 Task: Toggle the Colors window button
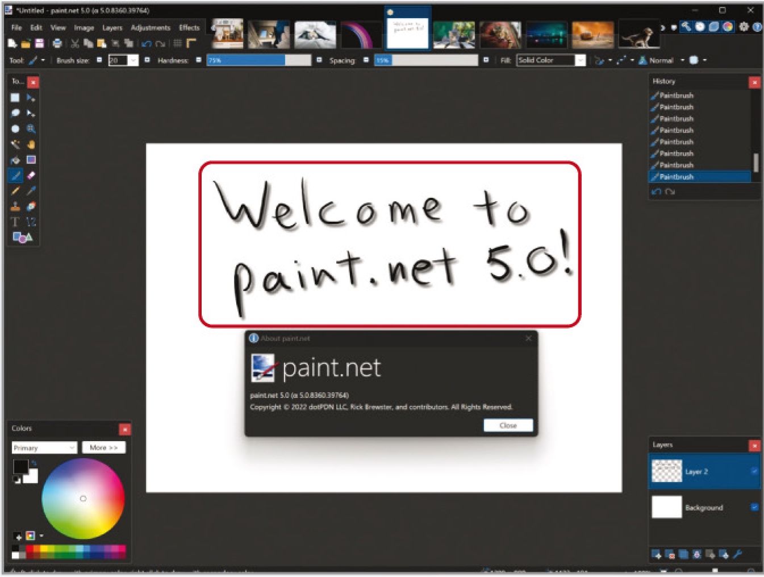(727, 27)
